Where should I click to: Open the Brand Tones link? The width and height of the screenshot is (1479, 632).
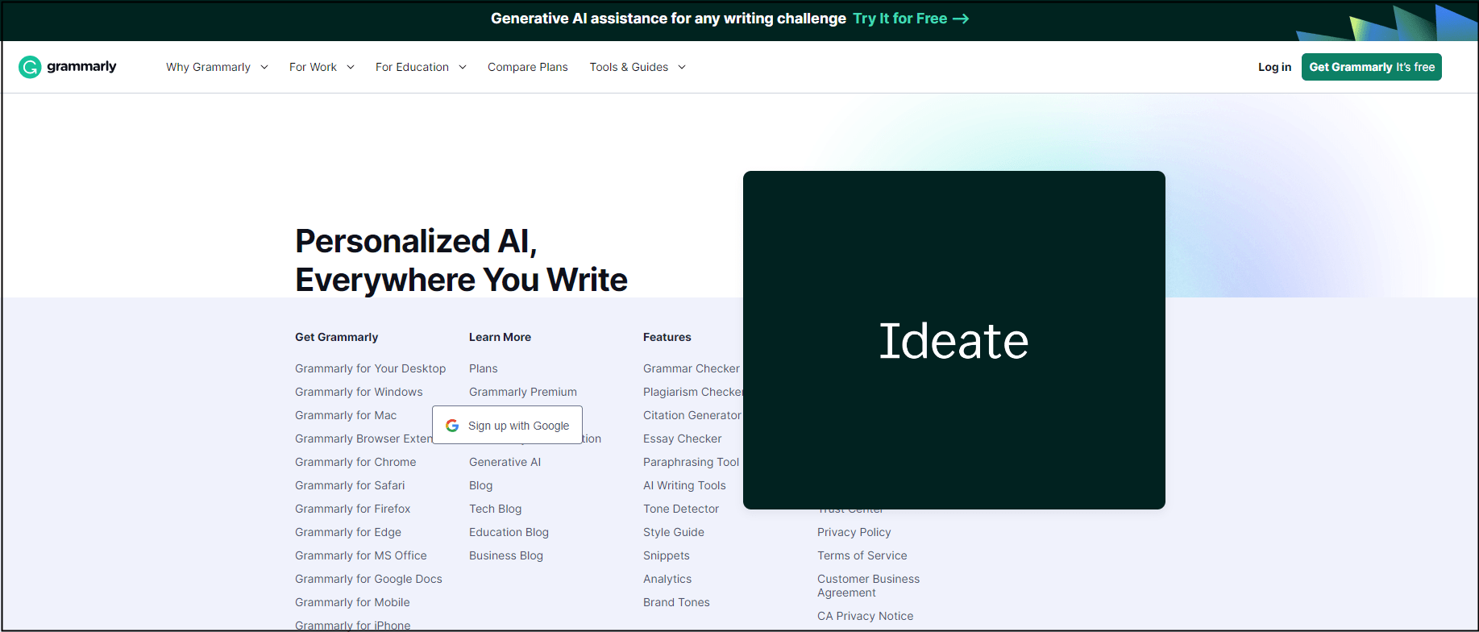tap(676, 602)
